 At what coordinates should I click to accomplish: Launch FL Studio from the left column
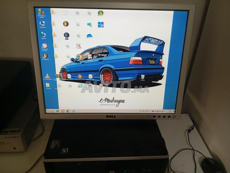click(45, 56)
